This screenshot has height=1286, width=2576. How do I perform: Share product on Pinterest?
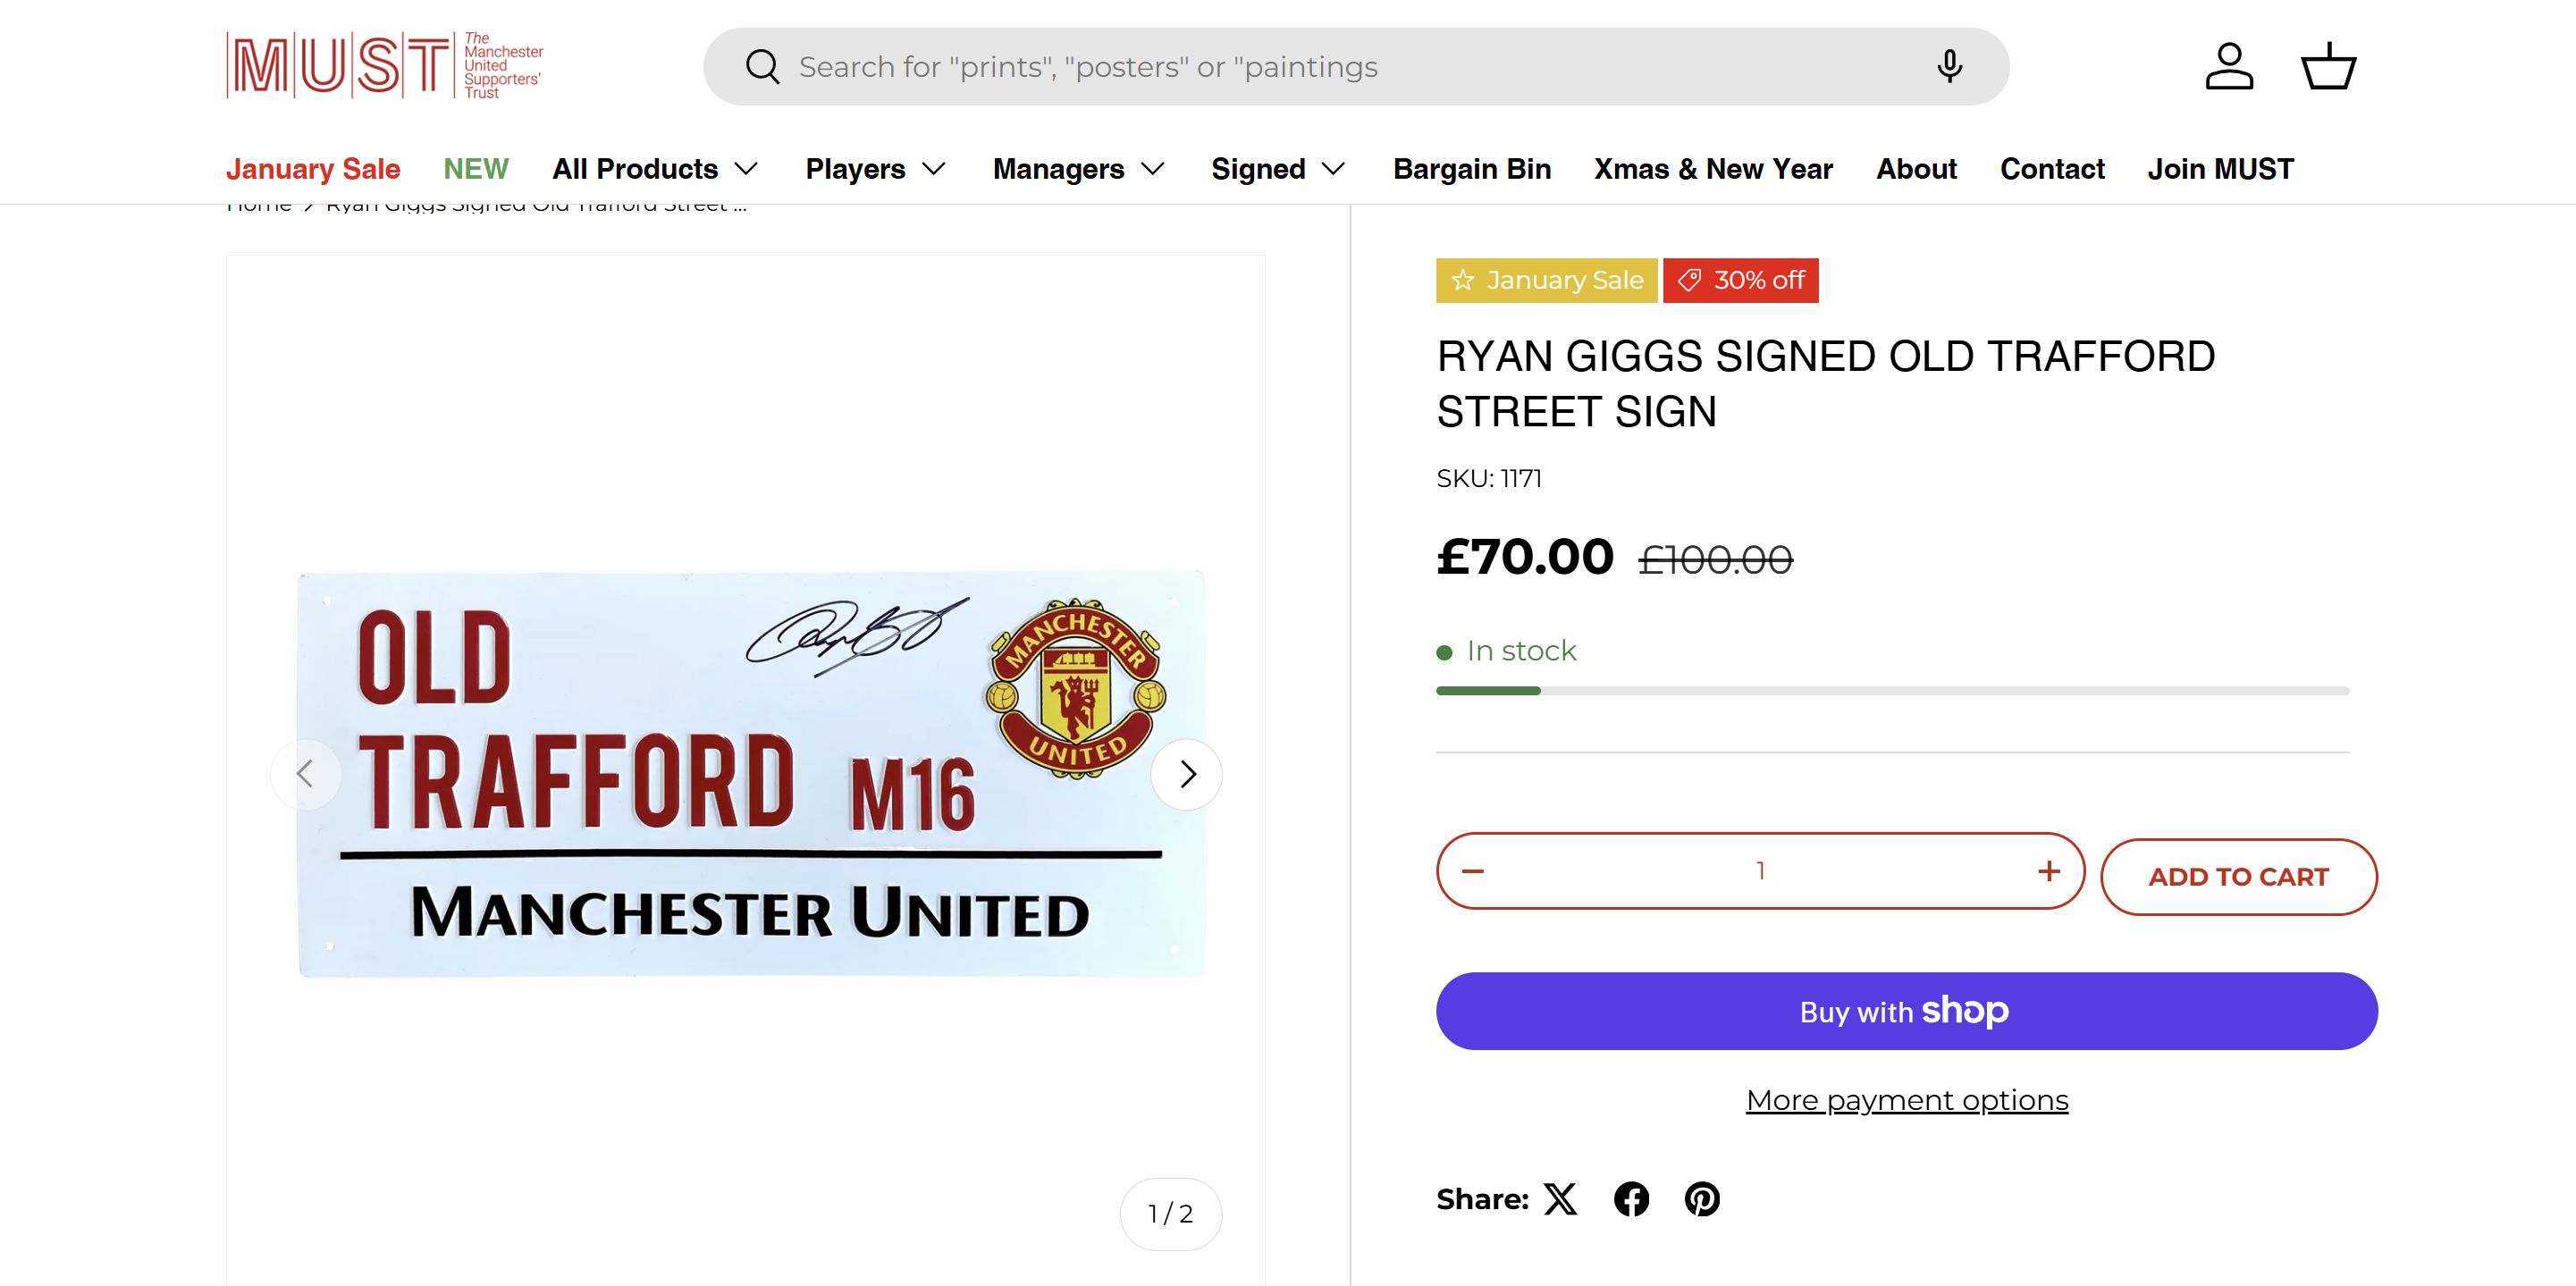tap(1702, 1199)
